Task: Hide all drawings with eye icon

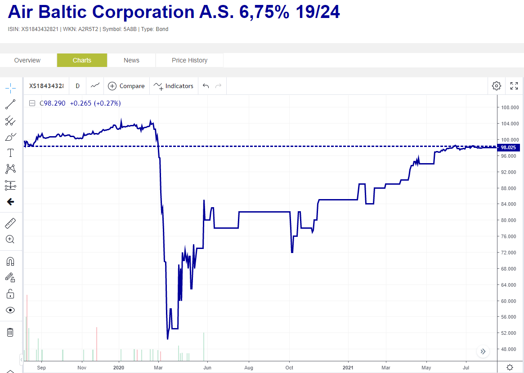Action: (10, 310)
